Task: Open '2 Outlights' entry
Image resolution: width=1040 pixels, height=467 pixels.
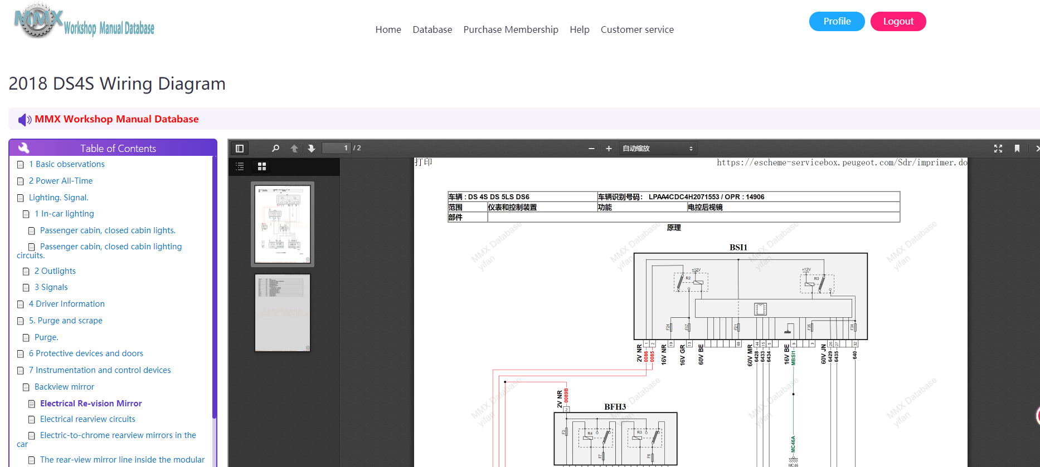Action: click(55, 271)
